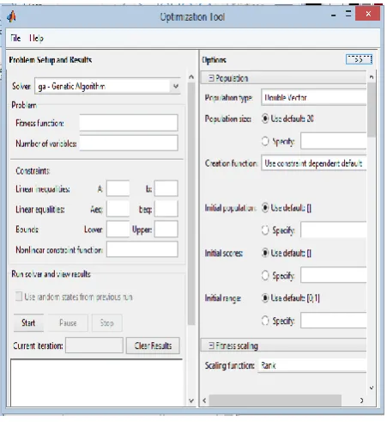This screenshot has height=422, width=387.
Task: Select Initial population Specify radio button
Action: click(265, 229)
